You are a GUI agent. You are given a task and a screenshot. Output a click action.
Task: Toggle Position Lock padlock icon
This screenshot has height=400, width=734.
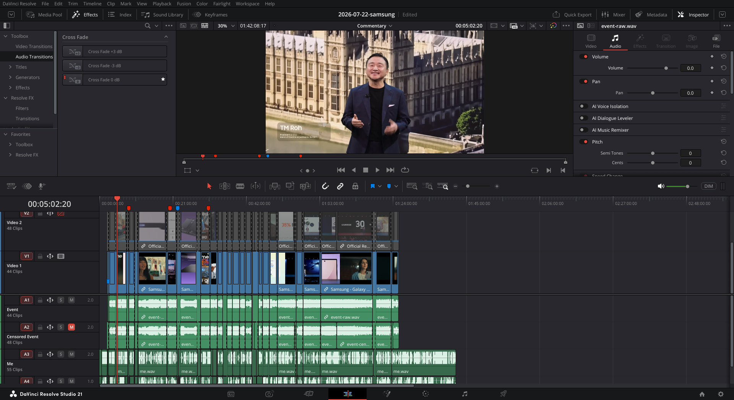tap(355, 186)
